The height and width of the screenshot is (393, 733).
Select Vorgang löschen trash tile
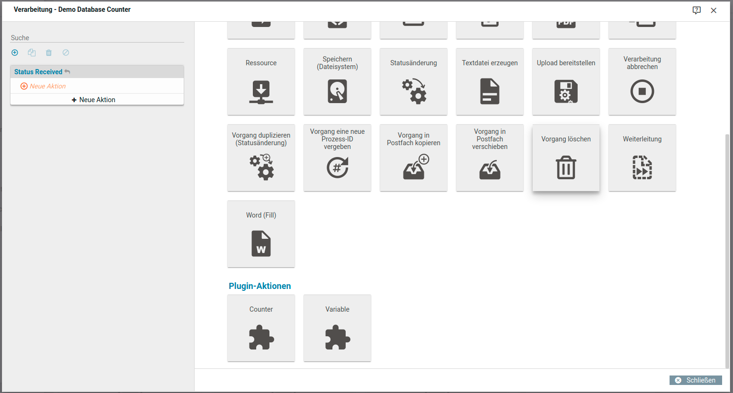pos(566,158)
